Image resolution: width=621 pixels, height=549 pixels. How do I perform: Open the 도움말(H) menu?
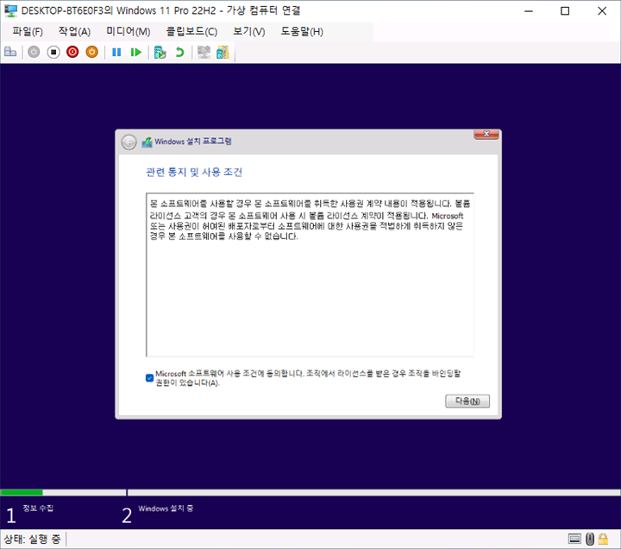[302, 31]
